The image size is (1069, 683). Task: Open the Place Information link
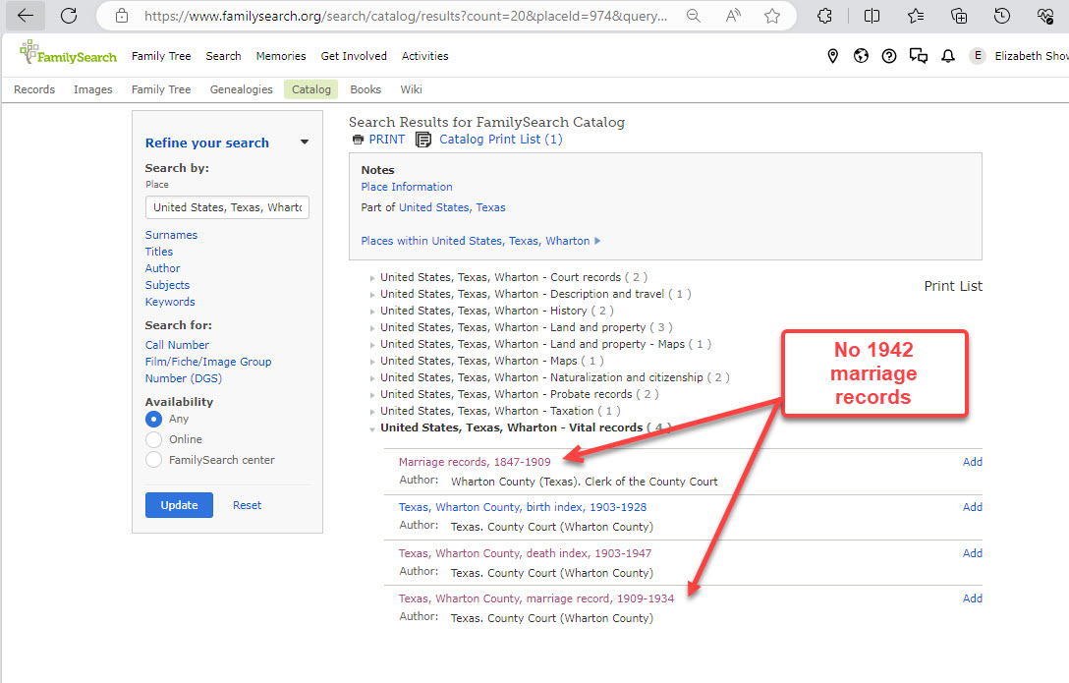coord(407,187)
